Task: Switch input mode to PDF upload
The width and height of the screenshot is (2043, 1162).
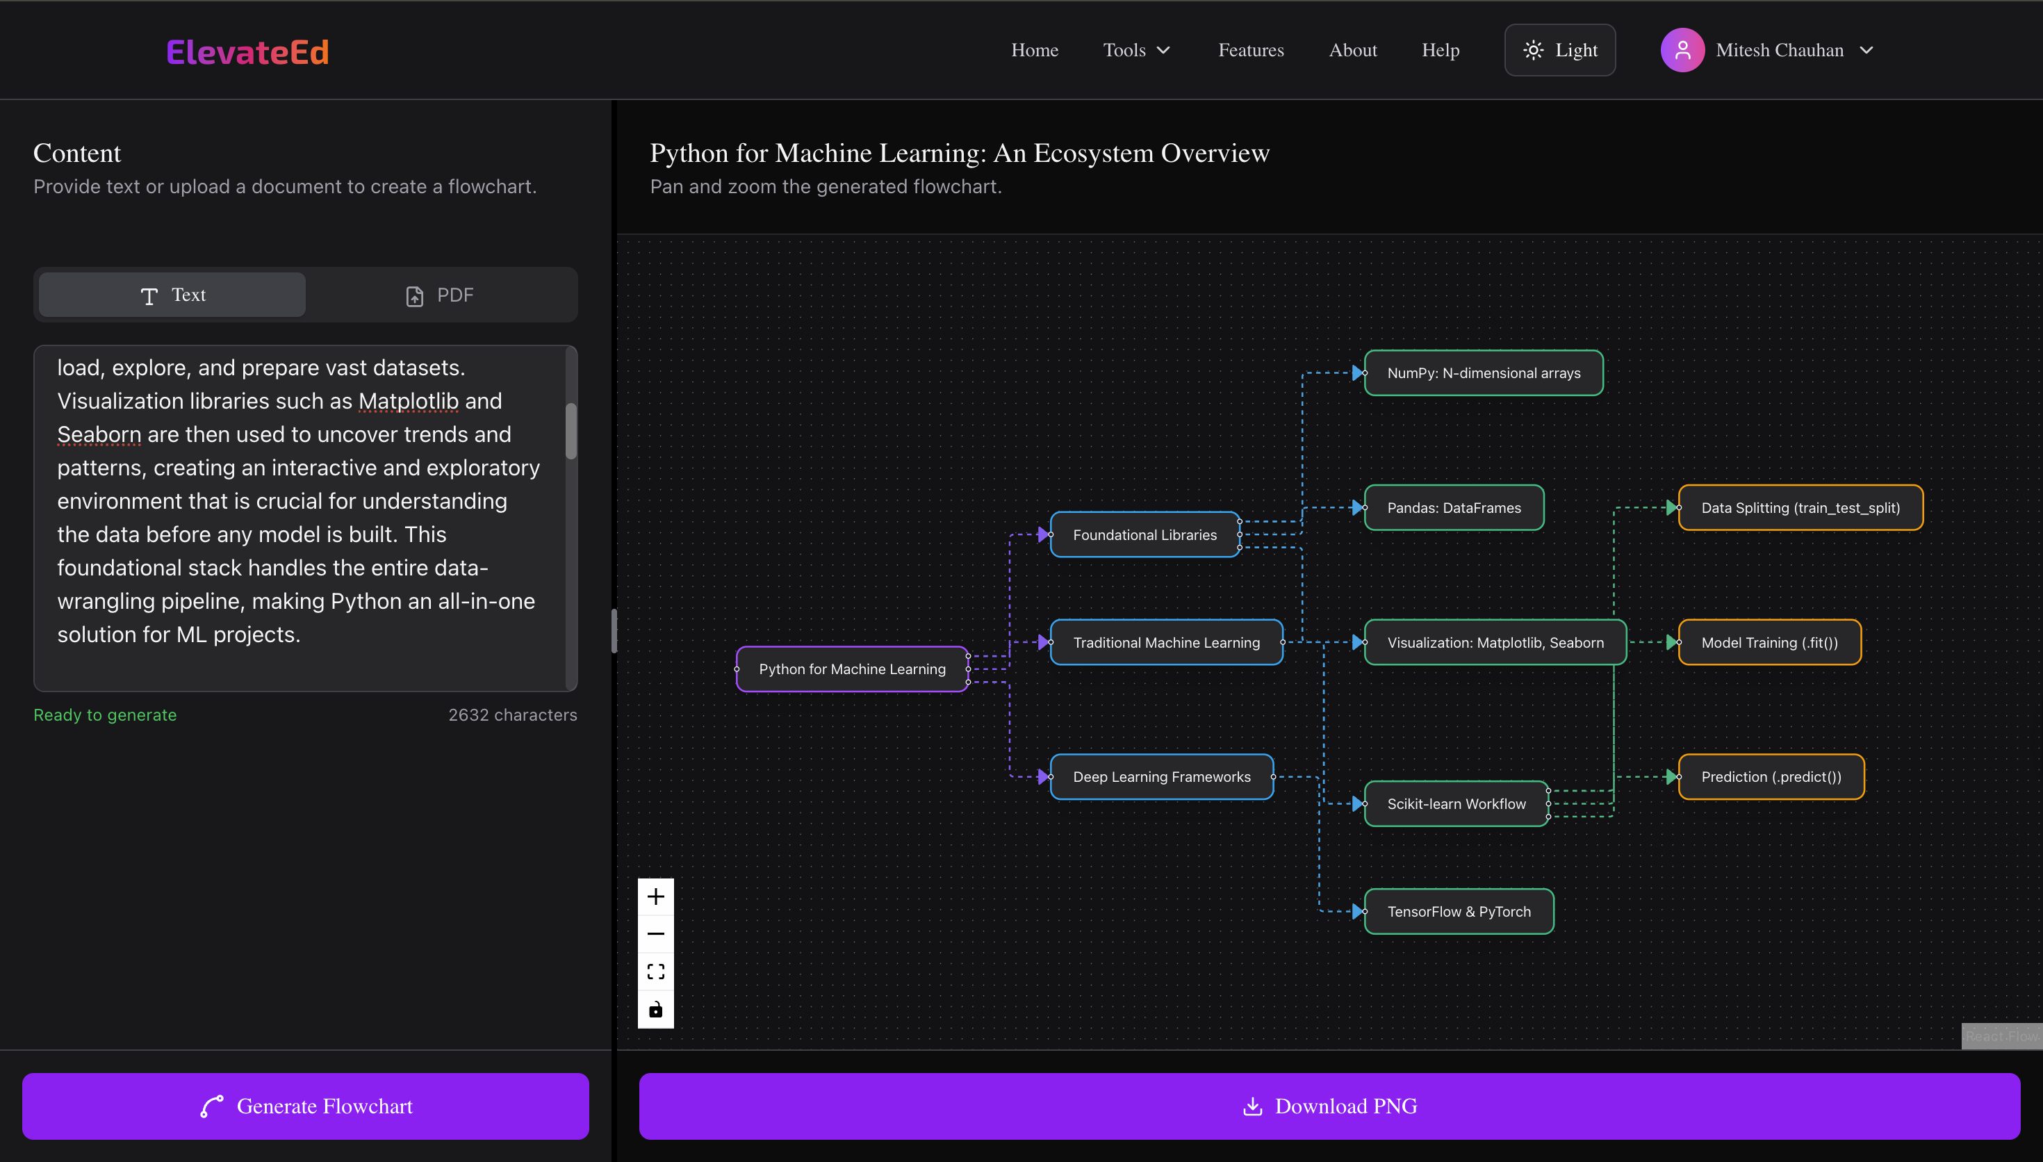Action: coord(441,295)
